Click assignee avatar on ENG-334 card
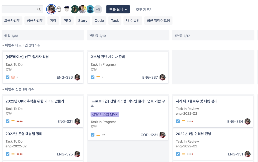 248,121
